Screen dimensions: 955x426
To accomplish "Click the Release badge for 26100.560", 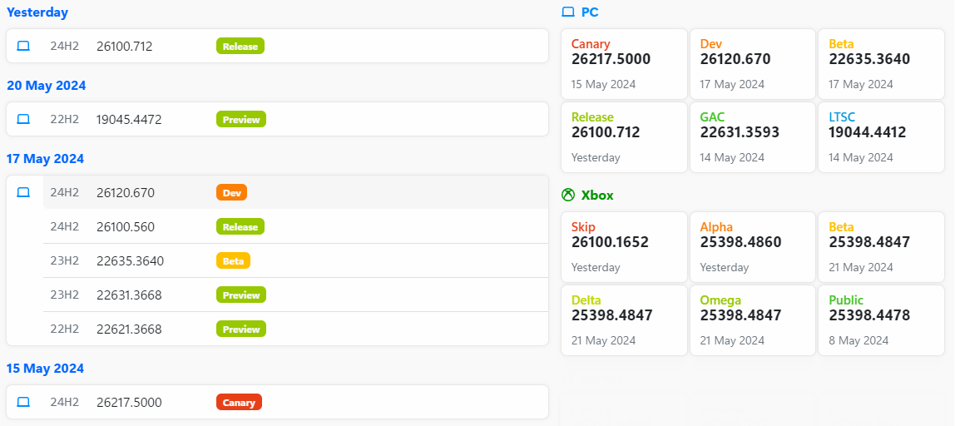I will (240, 226).
